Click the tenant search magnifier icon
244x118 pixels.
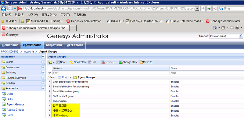coord(241,36)
